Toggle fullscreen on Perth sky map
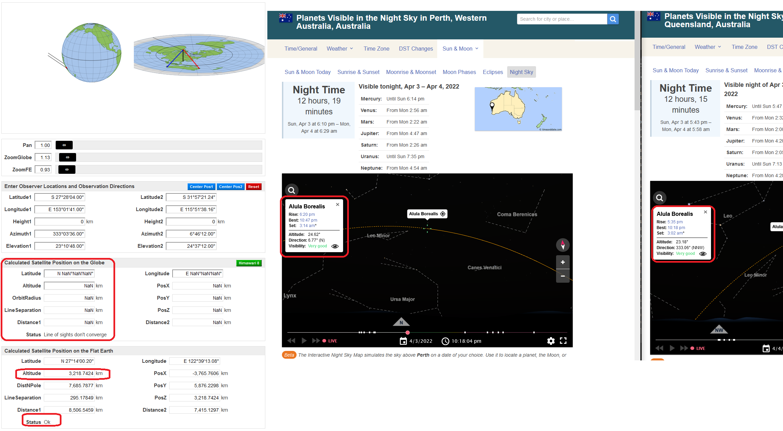Image resolution: width=783 pixels, height=431 pixels. coord(563,341)
